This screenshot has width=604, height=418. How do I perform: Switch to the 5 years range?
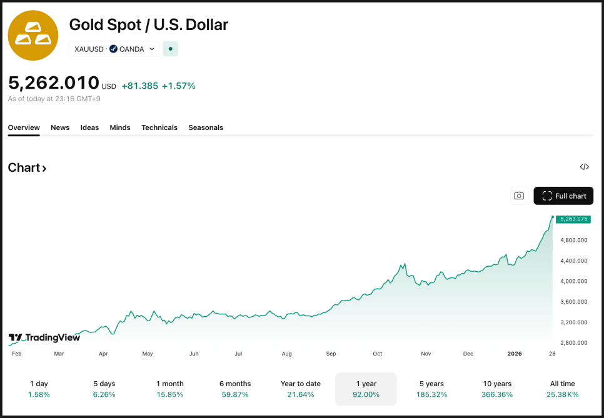[x=431, y=389]
